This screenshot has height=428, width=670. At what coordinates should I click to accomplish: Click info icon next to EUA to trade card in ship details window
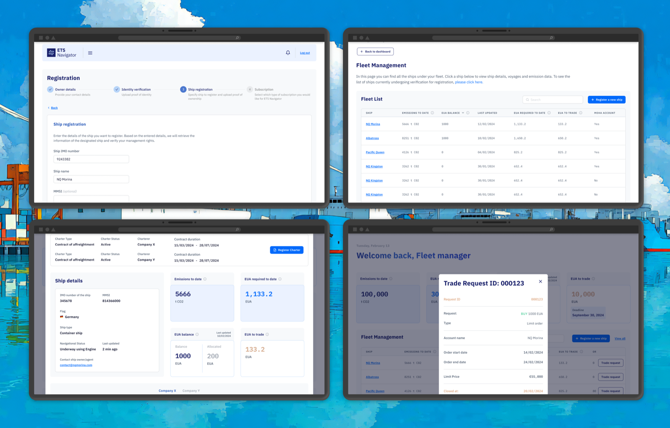pyautogui.click(x=267, y=334)
